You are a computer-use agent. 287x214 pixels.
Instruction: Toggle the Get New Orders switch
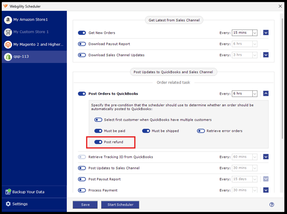82,33
